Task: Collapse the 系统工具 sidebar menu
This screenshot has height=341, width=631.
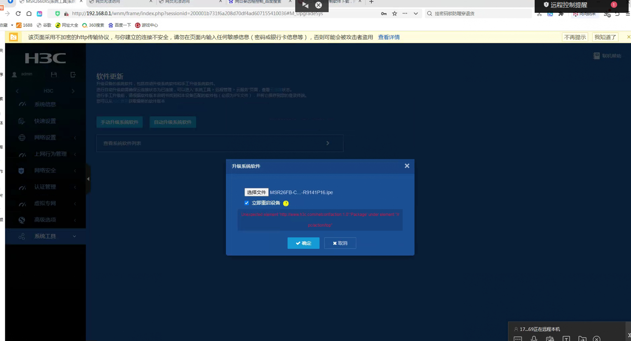Action: coord(45,236)
